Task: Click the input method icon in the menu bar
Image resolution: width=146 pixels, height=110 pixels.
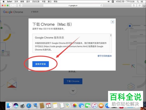Action: (x=113, y=1)
